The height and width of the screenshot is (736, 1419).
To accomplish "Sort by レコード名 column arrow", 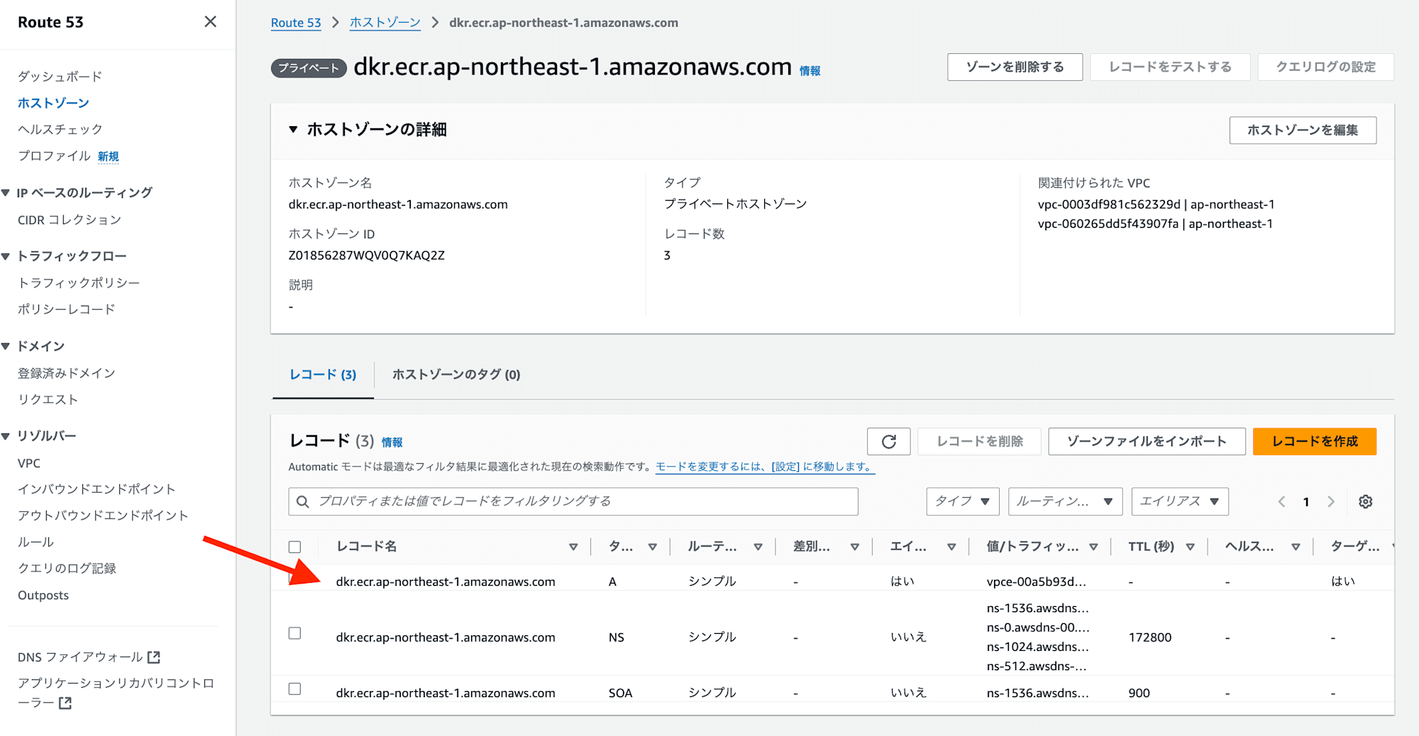I will tap(573, 547).
